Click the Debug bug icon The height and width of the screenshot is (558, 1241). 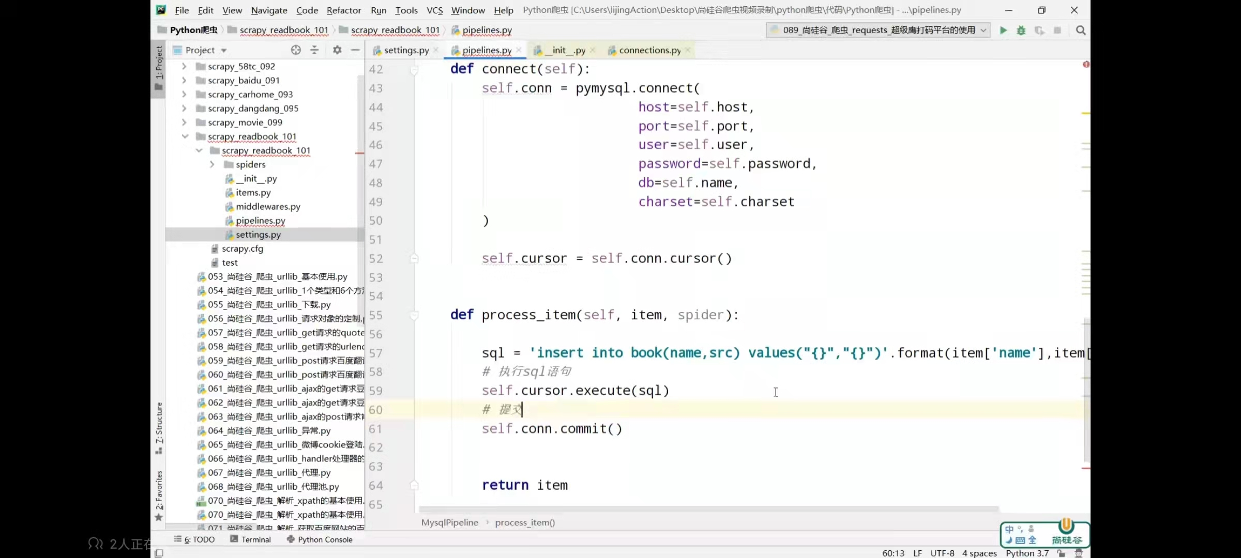(x=1021, y=30)
